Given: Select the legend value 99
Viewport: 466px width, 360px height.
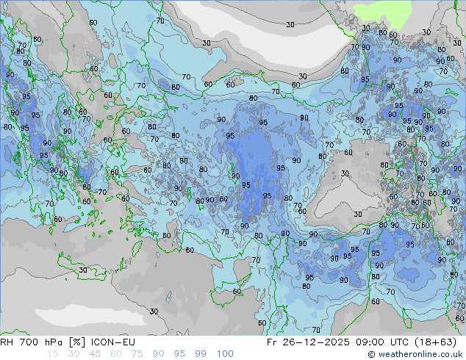Looking at the screenshot, I should click(x=201, y=354).
